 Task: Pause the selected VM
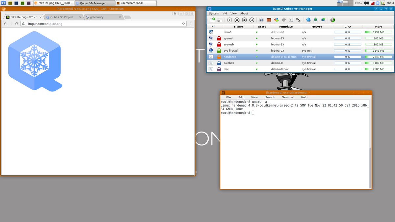[x=237, y=20]
